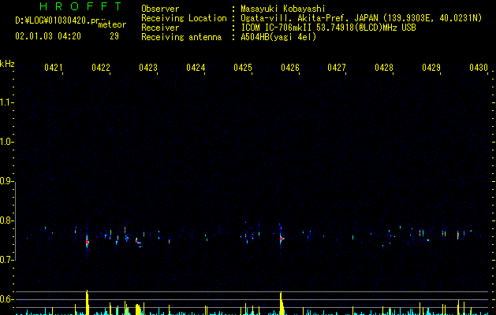This screenshot has height=315, width=496.
Task: Click the 0426 time marker
Action: click(290, 68)
